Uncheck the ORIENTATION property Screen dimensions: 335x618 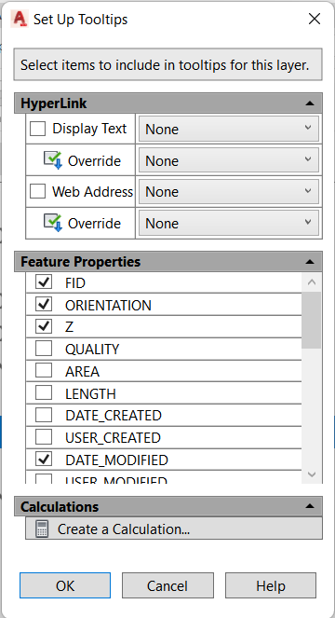click(x=44, y=304)
